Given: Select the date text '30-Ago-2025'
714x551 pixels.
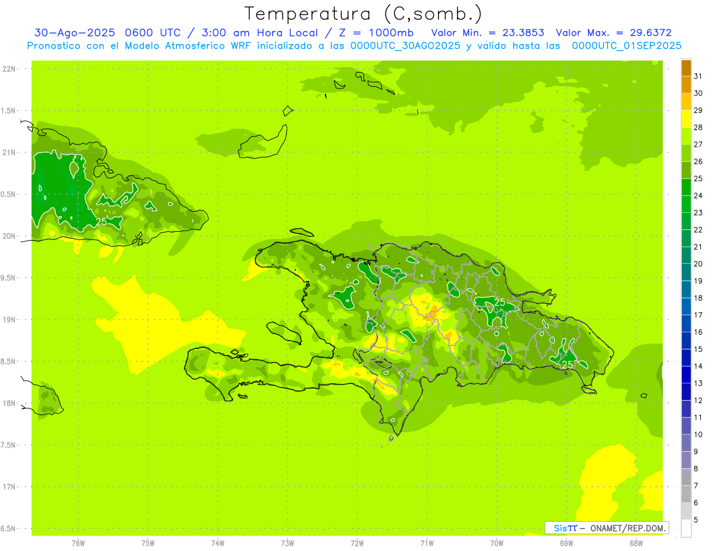Looking at the screenshot, I should point(74,33).
